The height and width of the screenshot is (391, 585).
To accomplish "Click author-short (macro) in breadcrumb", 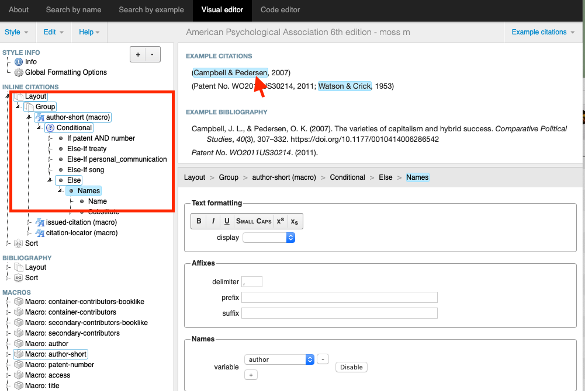I will pos(284,177).
